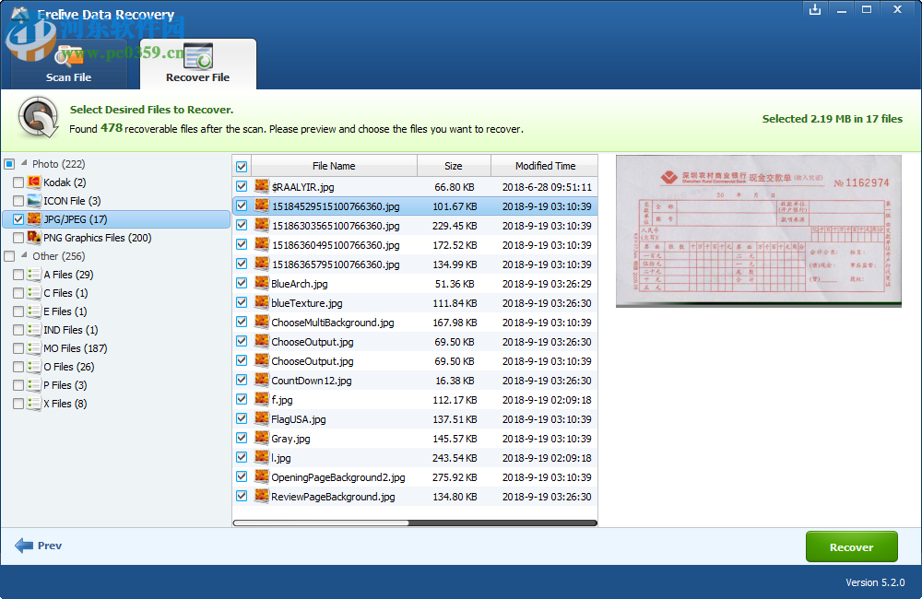Screen dimensions: 922x599
Task: Click the download icon in the title bar
Action: [x=815, y=9]
